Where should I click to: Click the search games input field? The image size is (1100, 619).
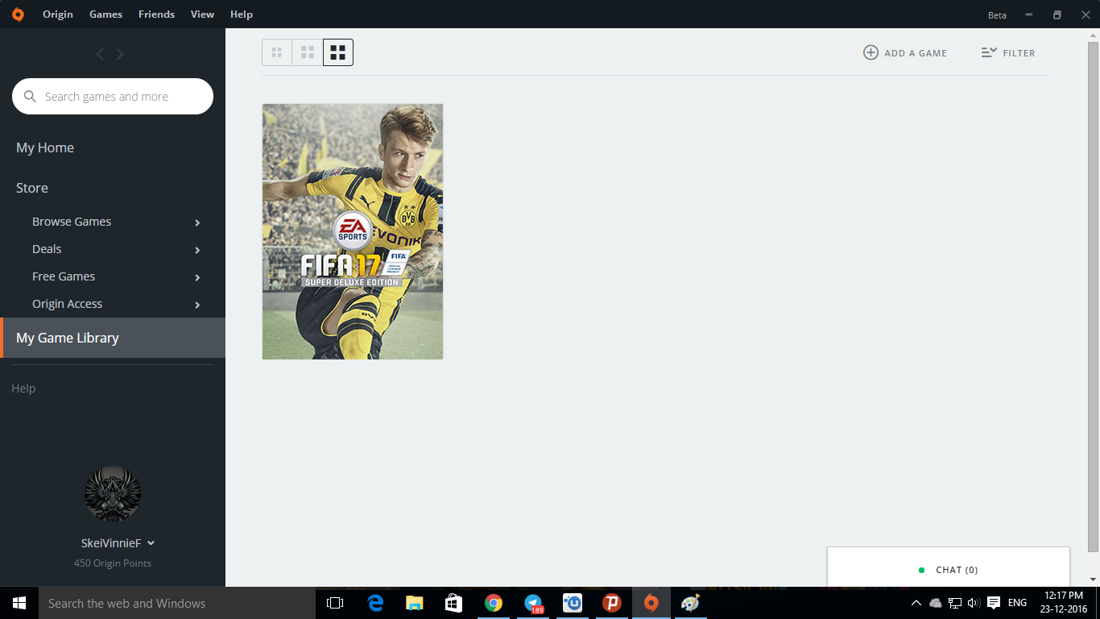113,97
